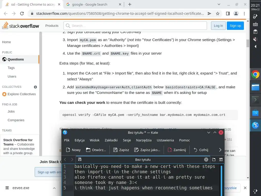The width and height of the screenshot is (261, 196).
Task: Click Kate quick open document icon
Action: (214, 160)
